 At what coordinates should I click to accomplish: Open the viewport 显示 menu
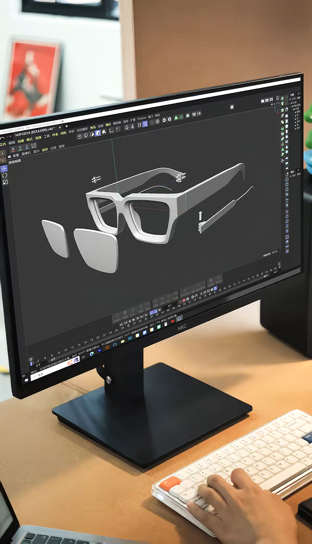(36, 151)
